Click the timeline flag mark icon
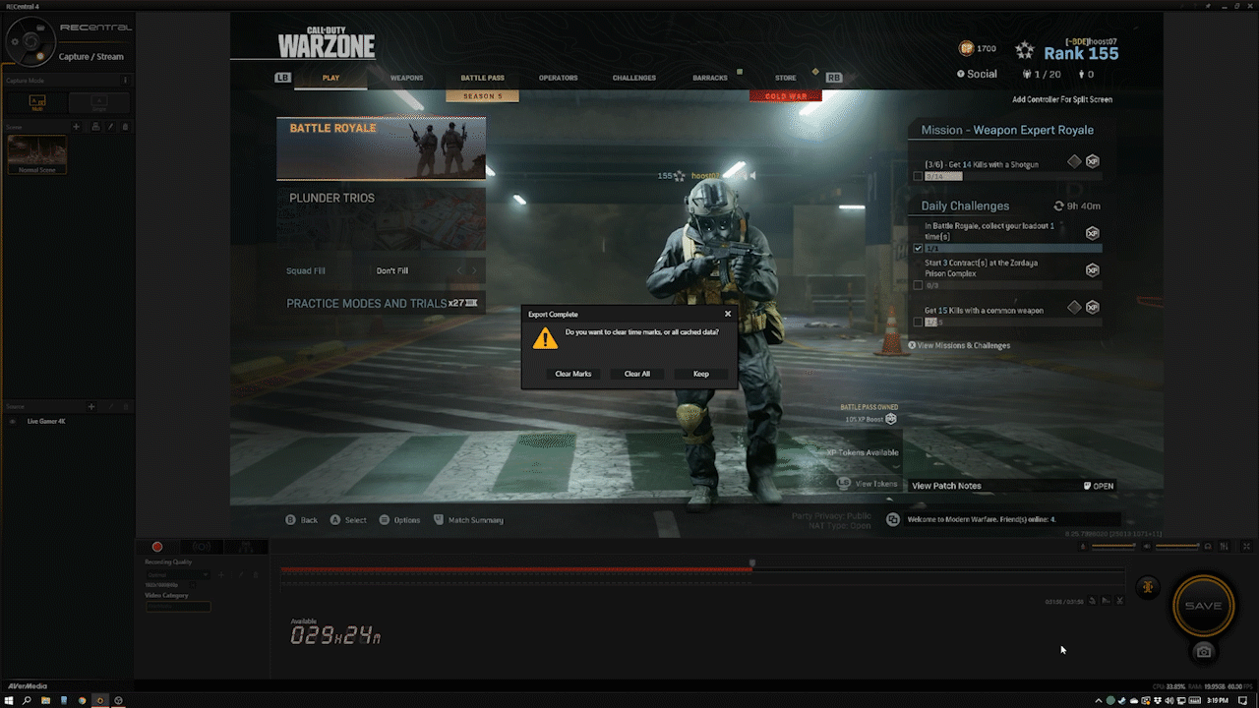The width and height of the screenshot is (1259, 708). pyautogui.click(x=1106, y=601)
